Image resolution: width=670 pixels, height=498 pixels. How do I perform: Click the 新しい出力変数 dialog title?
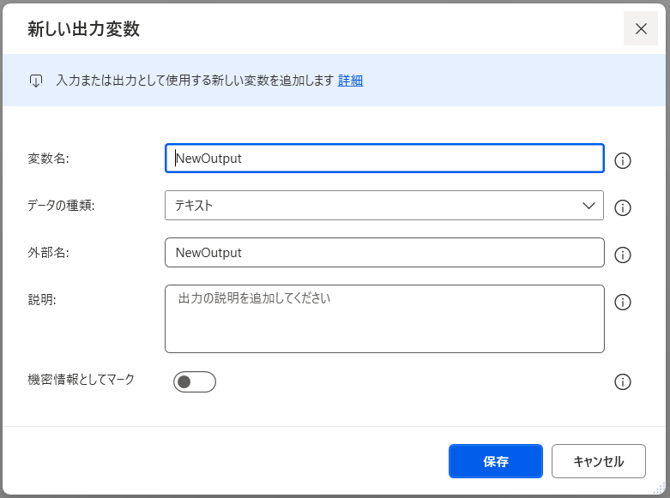click(84, 30)
